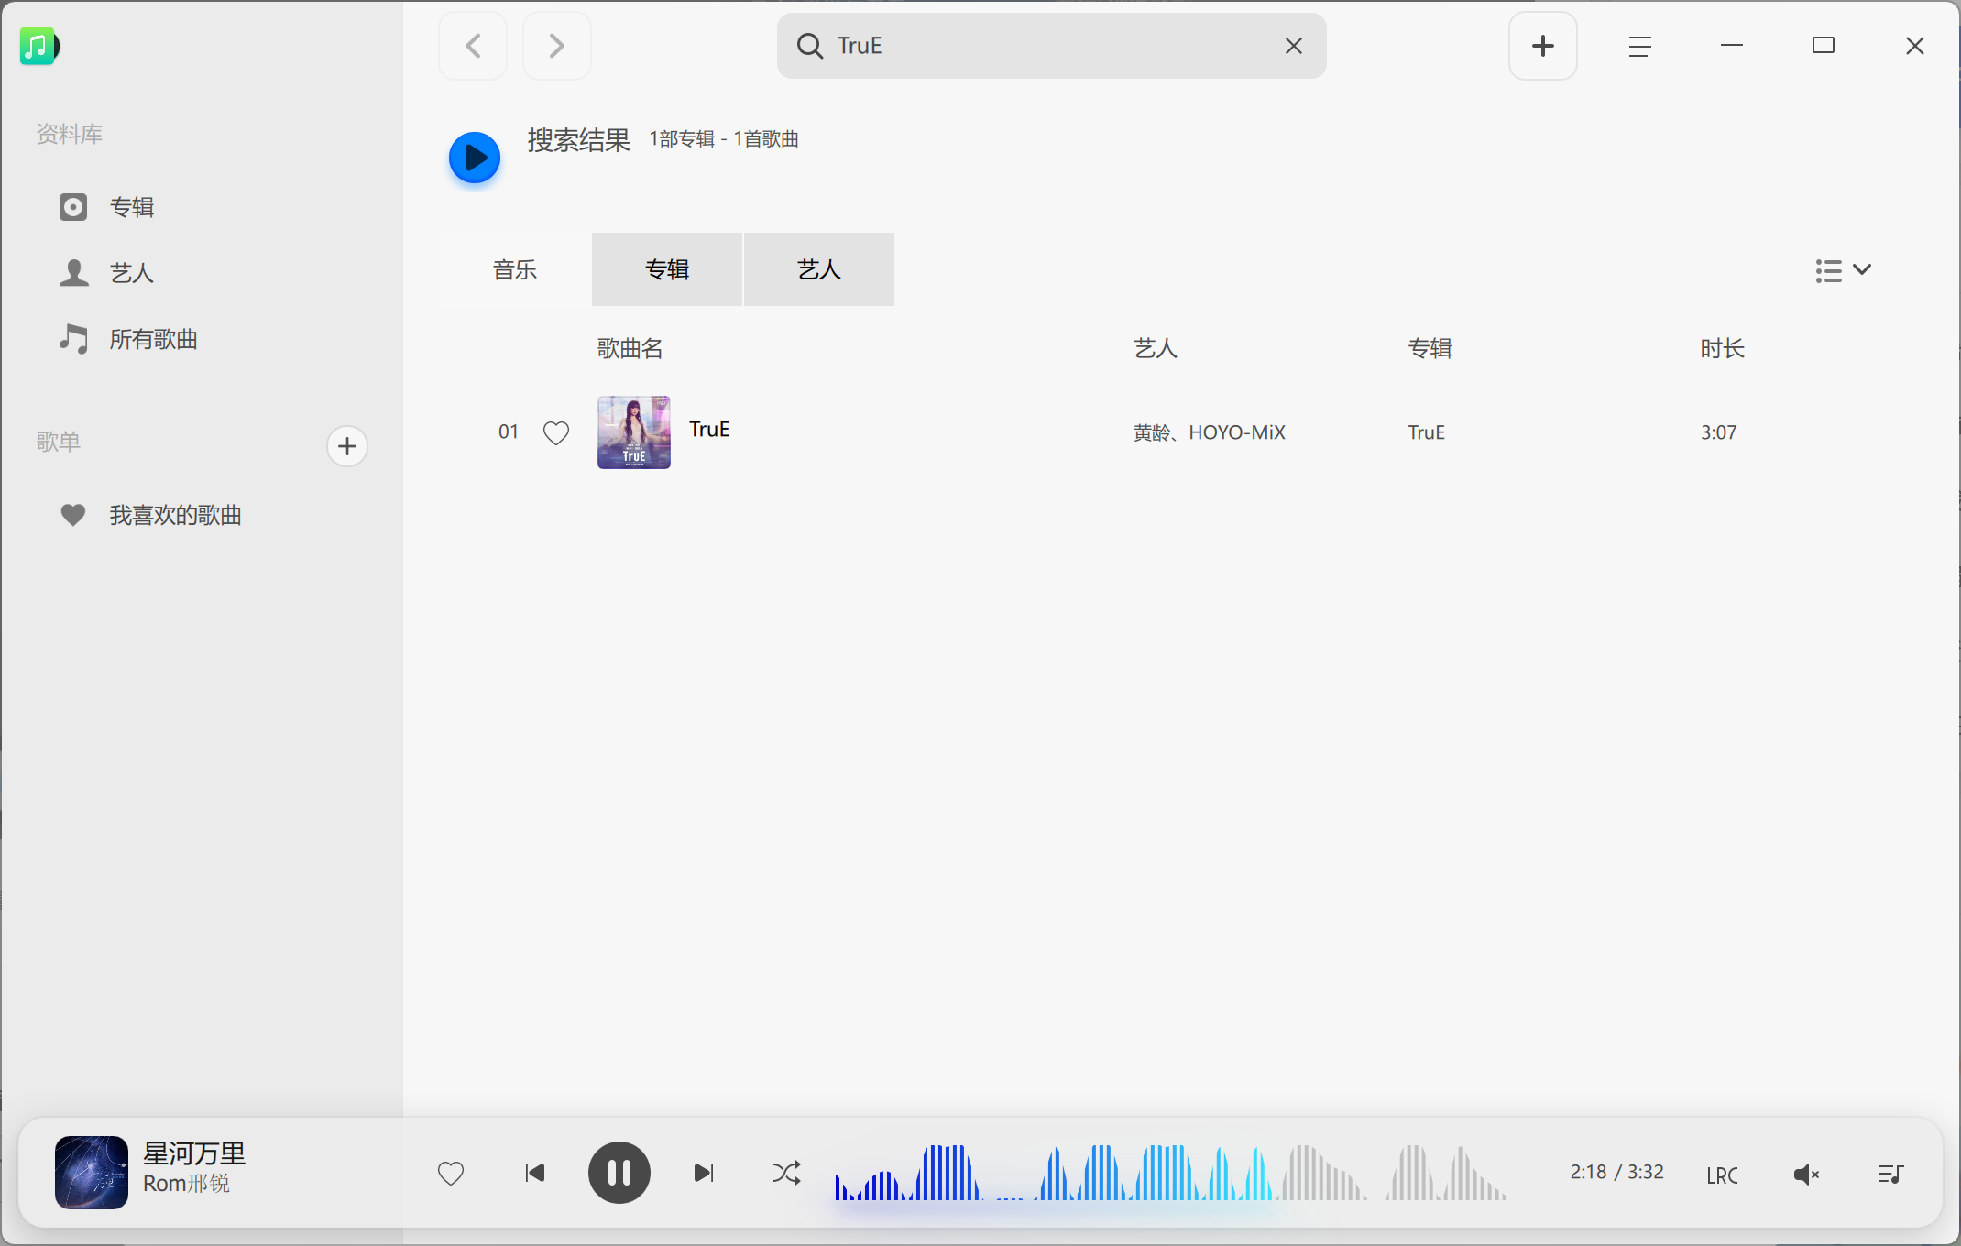The height and width of the screenshot is (1246, 1961).
Task: Sort by 歌曲名 column header
Action: tap(630, 348)
